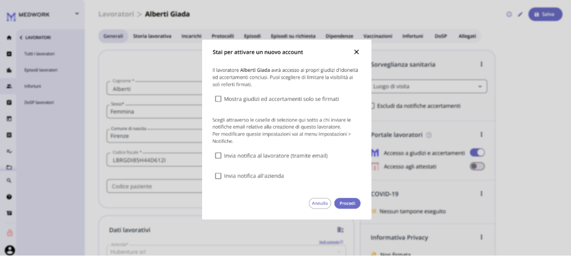
Task: Tick the Invia notifica all'azienda checkbox
Action: [x=218, y=176]
